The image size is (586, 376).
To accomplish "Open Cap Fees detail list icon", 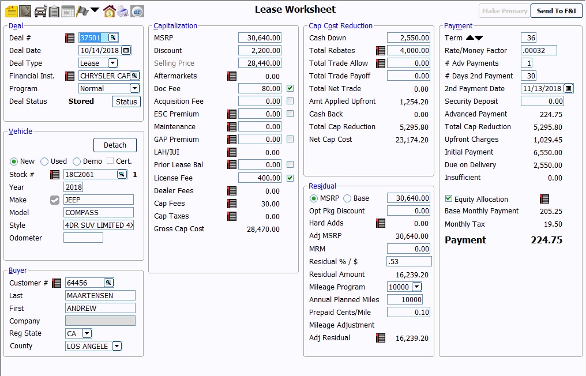I will (x=232, y=204).
